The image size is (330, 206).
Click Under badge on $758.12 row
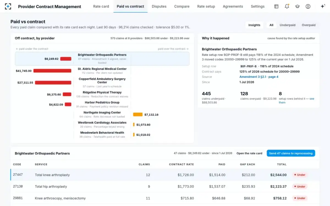click(299, 198)
